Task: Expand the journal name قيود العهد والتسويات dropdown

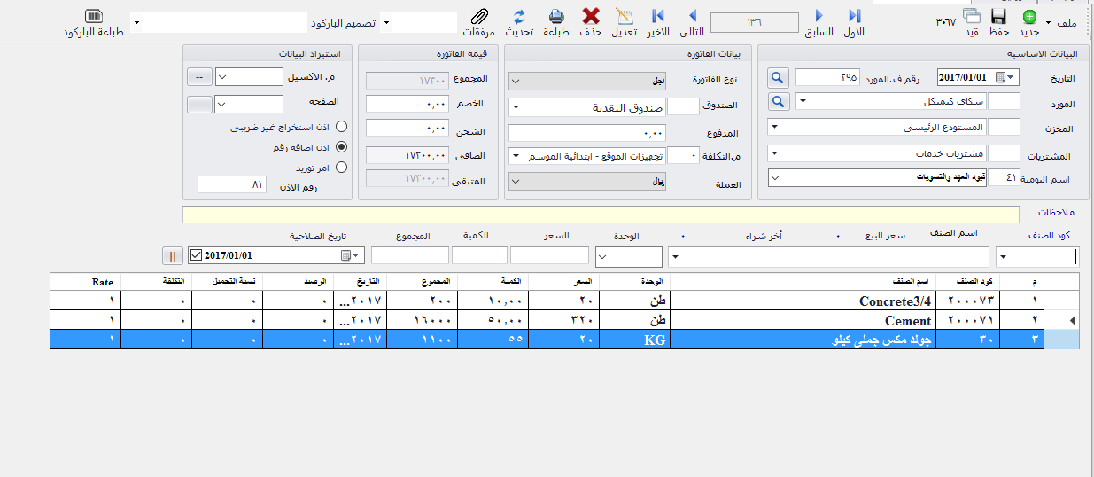Action: pos(773,177)
